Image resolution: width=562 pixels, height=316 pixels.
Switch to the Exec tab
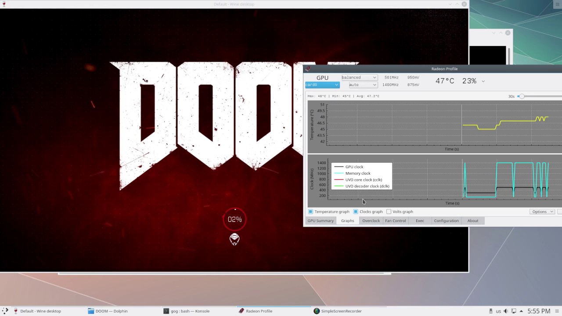click(x=420, y=221)
